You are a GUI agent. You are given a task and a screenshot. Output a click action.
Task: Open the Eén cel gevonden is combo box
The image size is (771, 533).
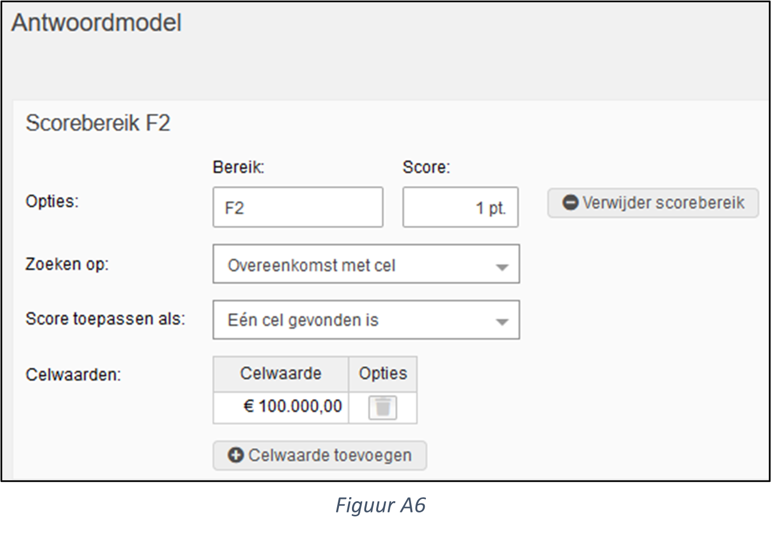point(366,320)
